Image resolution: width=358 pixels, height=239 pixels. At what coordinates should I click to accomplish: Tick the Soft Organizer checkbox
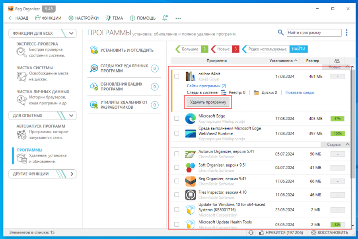coord(177,167)
